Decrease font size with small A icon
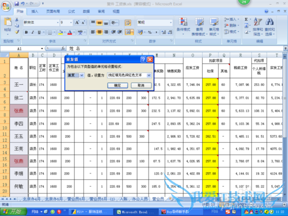The width and height of the screenshot is (288, 216). (x=84, y=22)
